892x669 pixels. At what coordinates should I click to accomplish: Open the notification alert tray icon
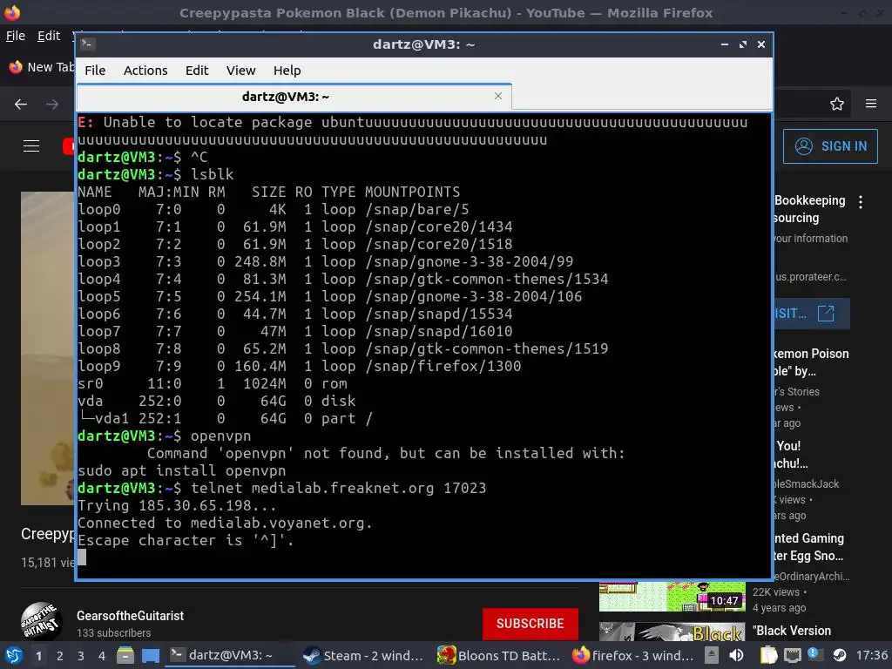pos(813,653)
